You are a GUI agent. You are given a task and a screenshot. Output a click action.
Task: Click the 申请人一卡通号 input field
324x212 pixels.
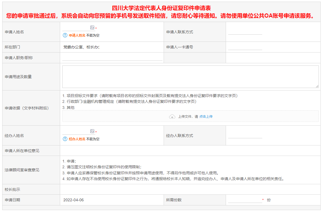(245, 47)
